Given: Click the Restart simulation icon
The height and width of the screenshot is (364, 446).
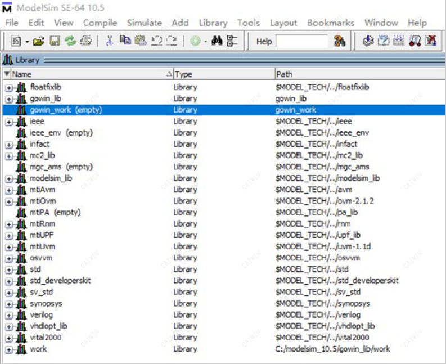Looking at the screenshot, I should 415,41.
